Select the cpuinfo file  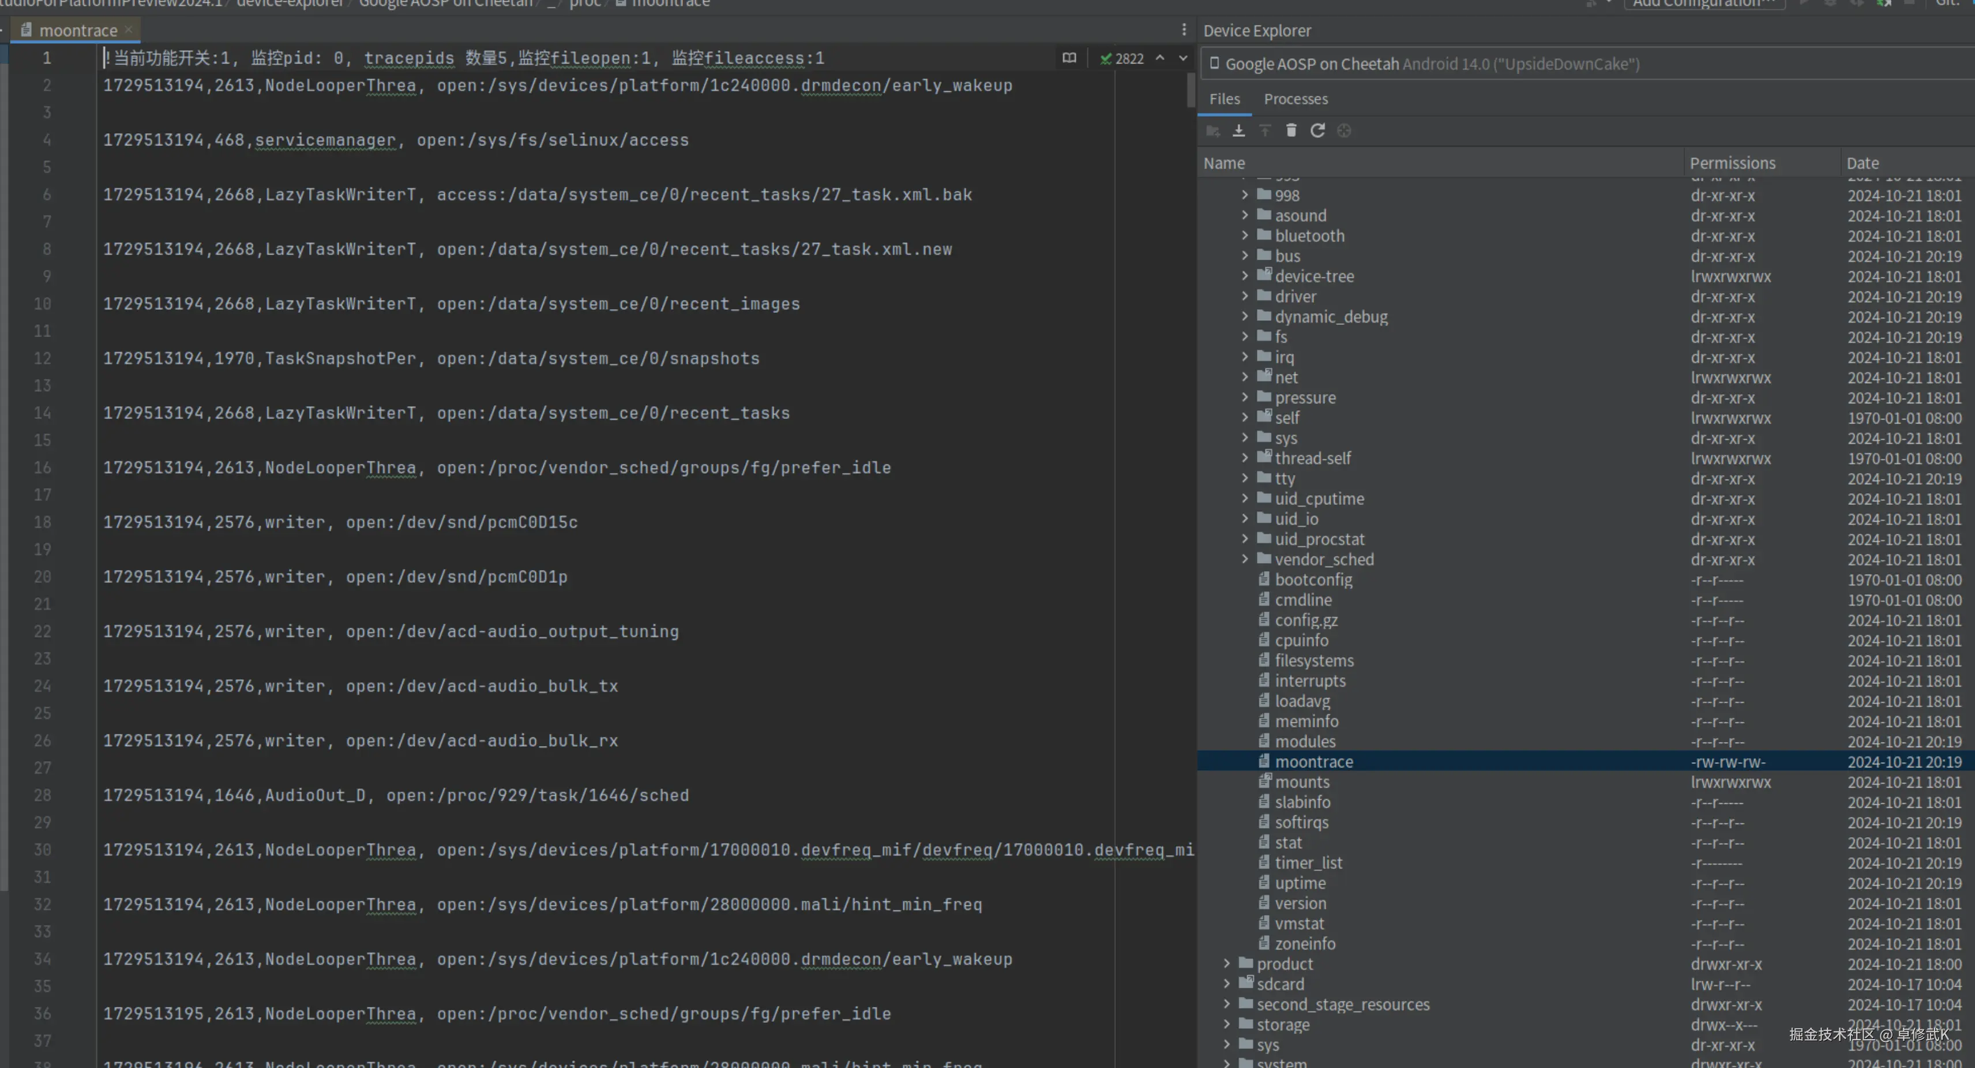point(1301,640)
